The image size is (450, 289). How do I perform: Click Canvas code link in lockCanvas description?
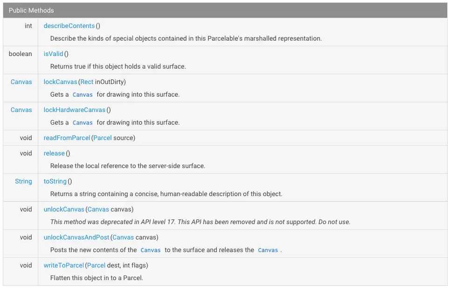pyautogui.click(x=83, y=95)
